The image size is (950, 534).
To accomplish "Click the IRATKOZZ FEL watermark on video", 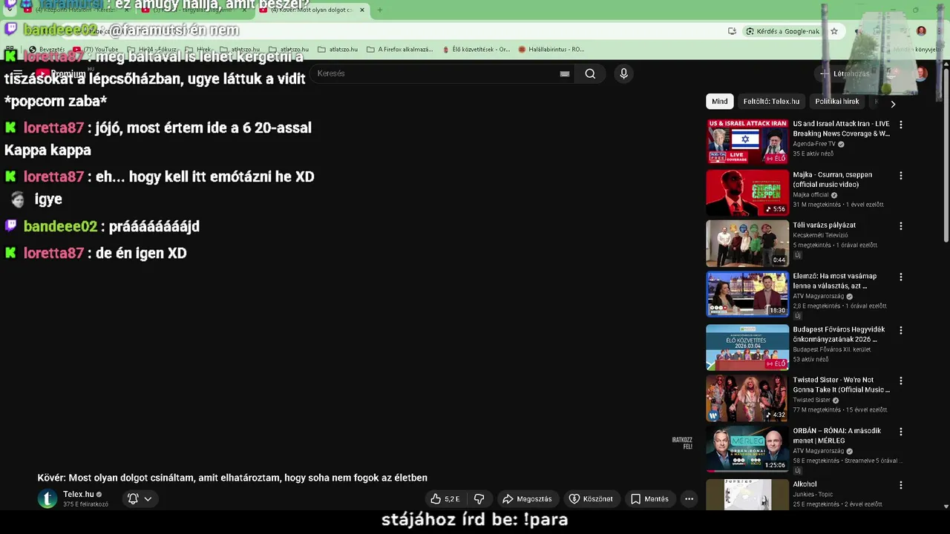I will (682, 443).
